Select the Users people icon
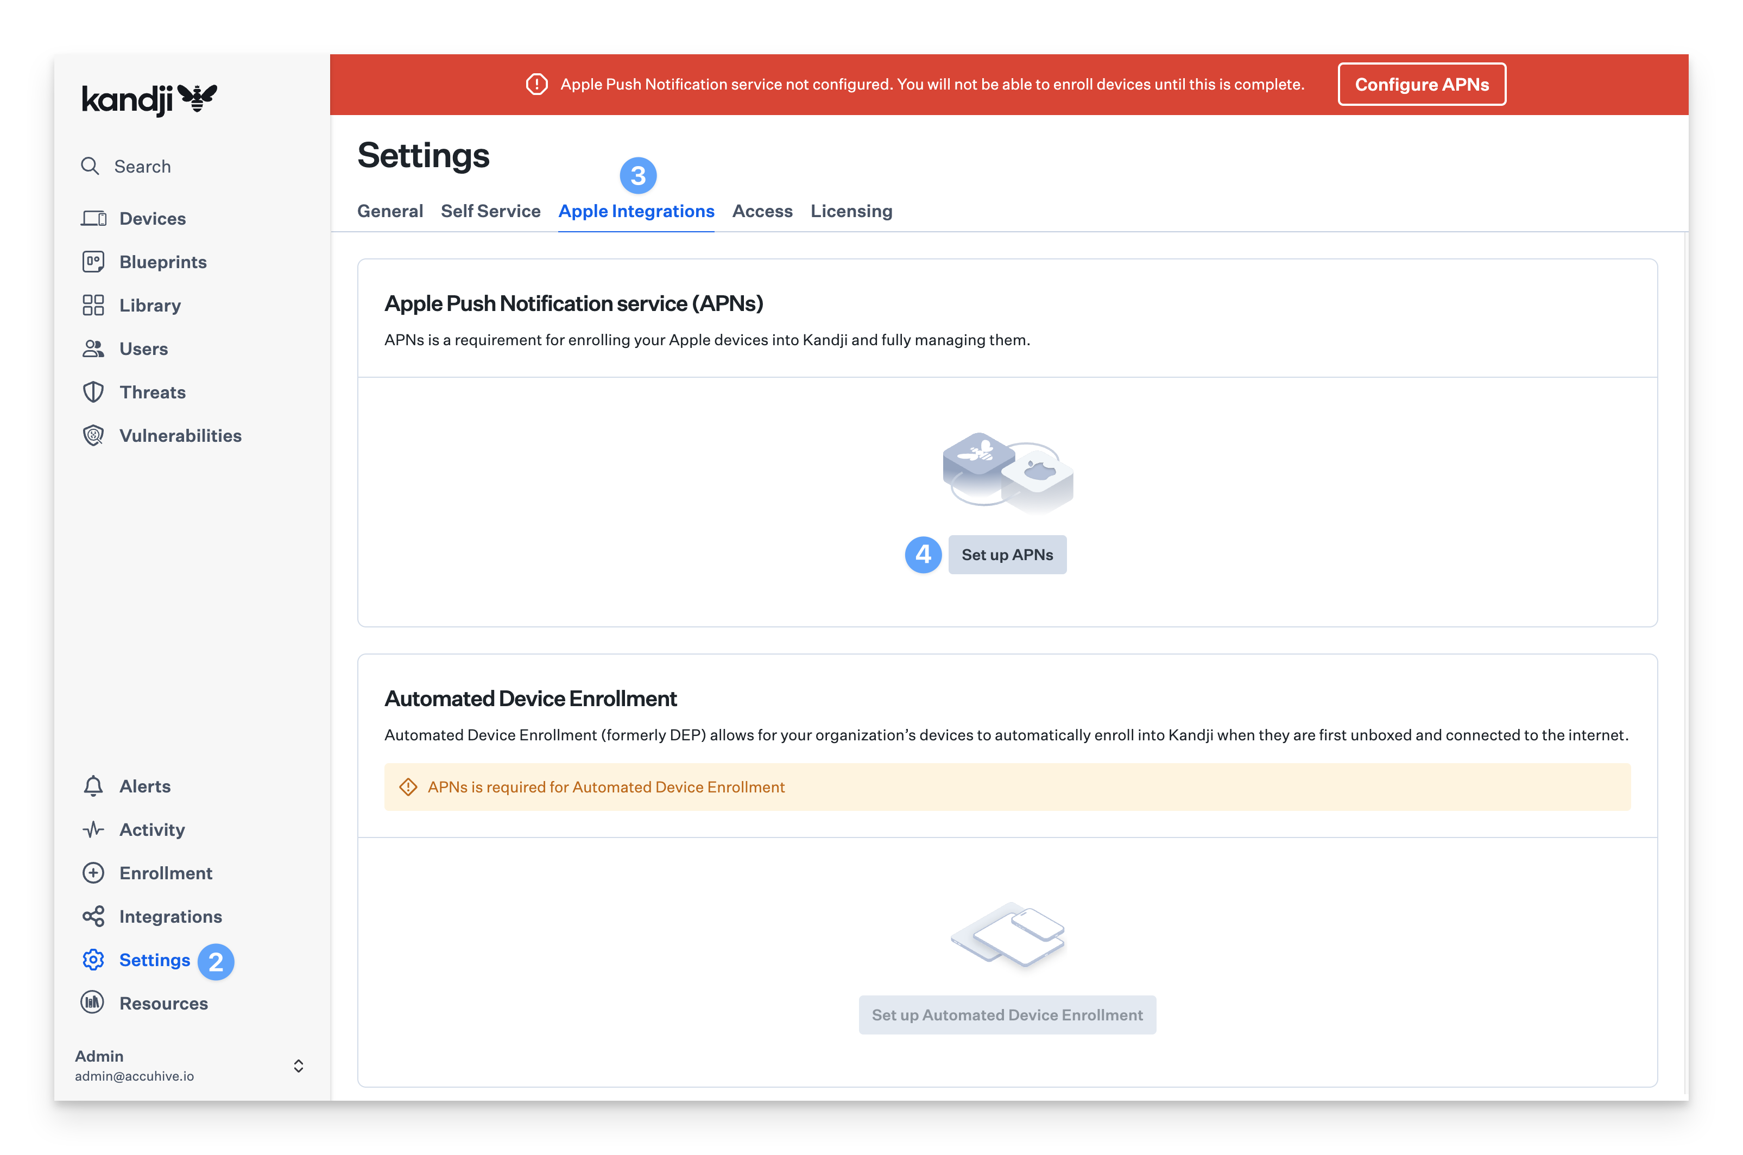This screenshot has width=1743, height=1155. (93, 348)
